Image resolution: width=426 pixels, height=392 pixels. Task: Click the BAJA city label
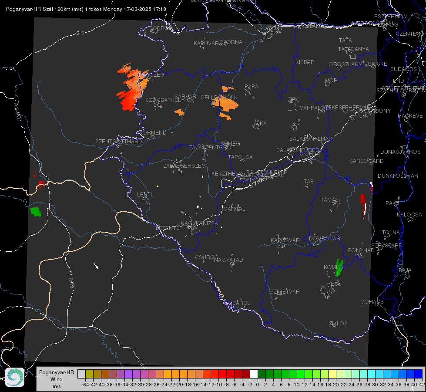pyautogui.click(x=405, y=270)
